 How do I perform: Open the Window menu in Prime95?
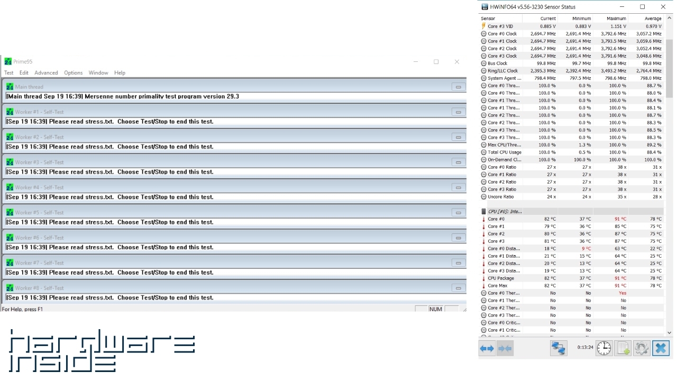click(x=98, y=73)
